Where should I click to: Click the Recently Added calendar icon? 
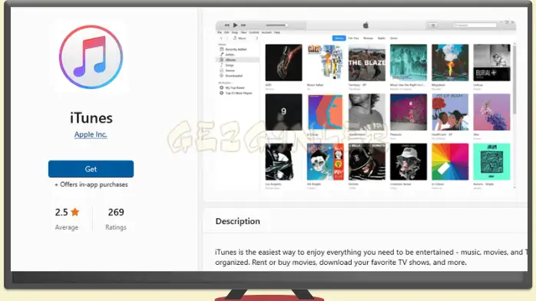point(221,49)
